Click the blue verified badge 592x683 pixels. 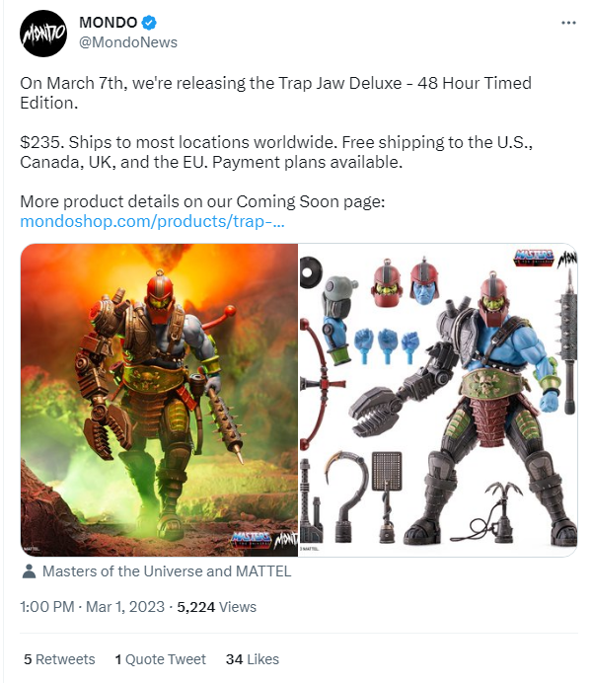click(x=149, y=23)
